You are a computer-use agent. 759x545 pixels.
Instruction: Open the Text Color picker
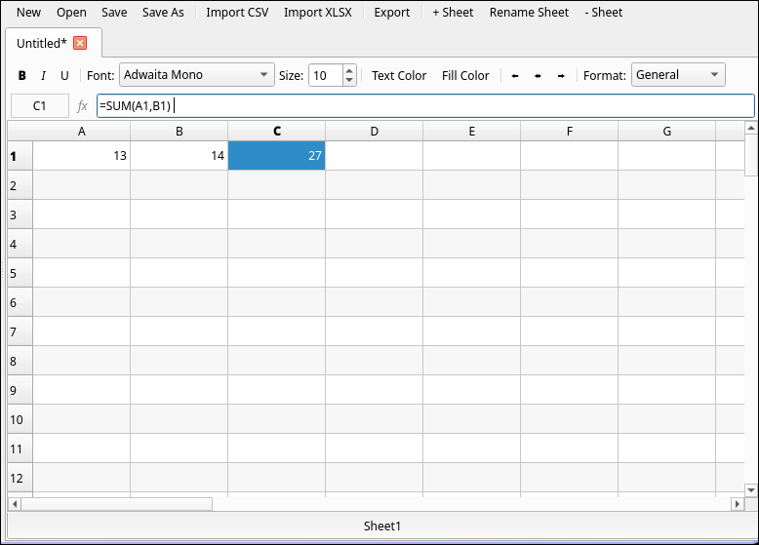pos(399,76)
